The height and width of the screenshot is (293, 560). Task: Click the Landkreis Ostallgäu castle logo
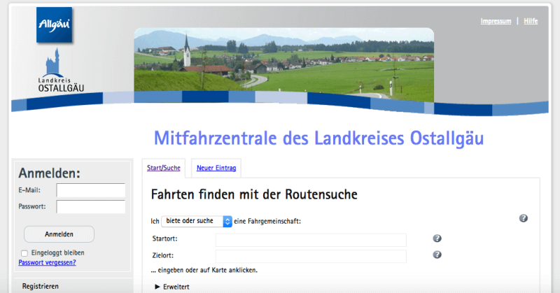pyautogui.click(x=55, y=73)
